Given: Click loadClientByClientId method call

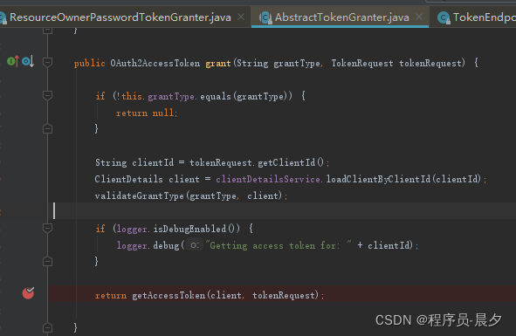Looking at the screenshot, I should 378,179.
